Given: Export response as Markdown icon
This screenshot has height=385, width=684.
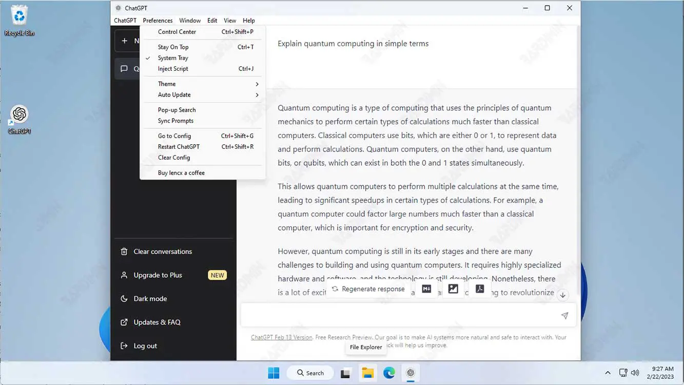Looking at the screenshot, I should pyautogui.click(x=426, y=289).
